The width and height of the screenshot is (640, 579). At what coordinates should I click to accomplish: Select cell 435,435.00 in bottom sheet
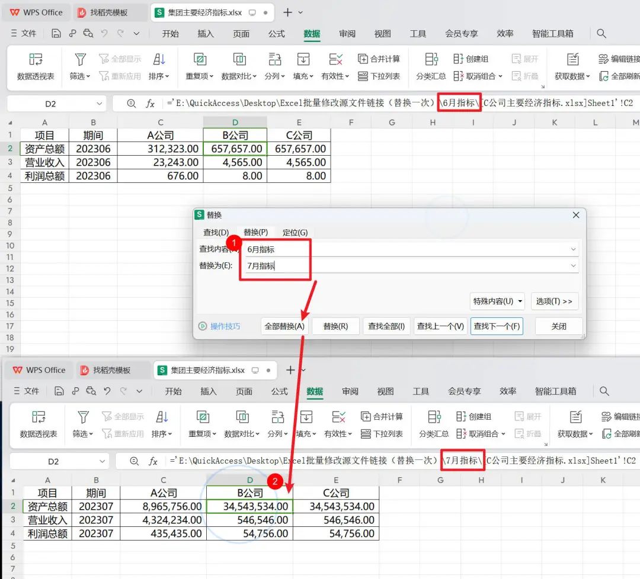tap(164, 533)
